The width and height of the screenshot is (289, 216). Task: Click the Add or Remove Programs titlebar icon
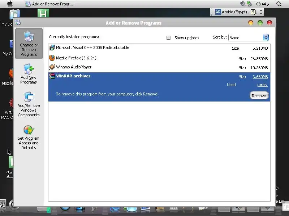click(18, 22)
